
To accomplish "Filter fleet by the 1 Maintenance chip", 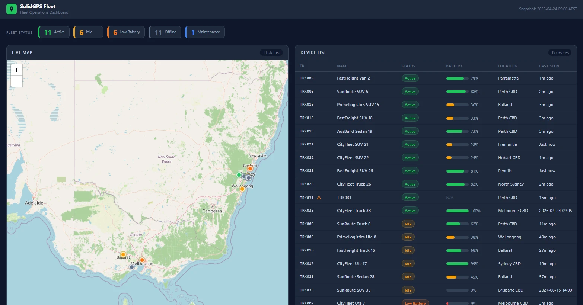I will (205, 32).
